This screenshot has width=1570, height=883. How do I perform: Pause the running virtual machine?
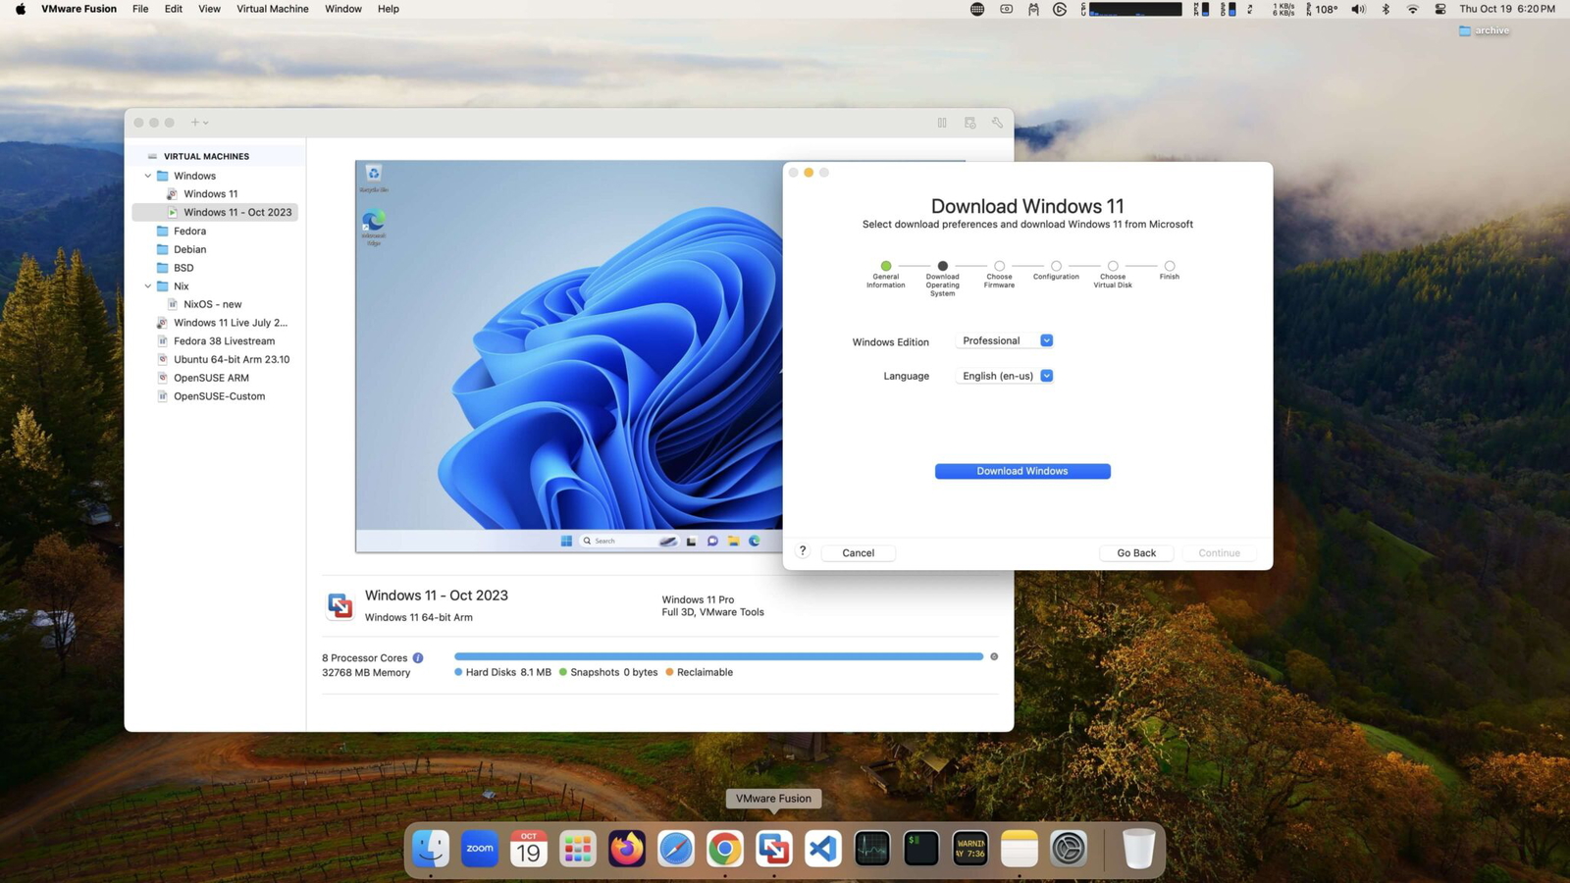941,122
